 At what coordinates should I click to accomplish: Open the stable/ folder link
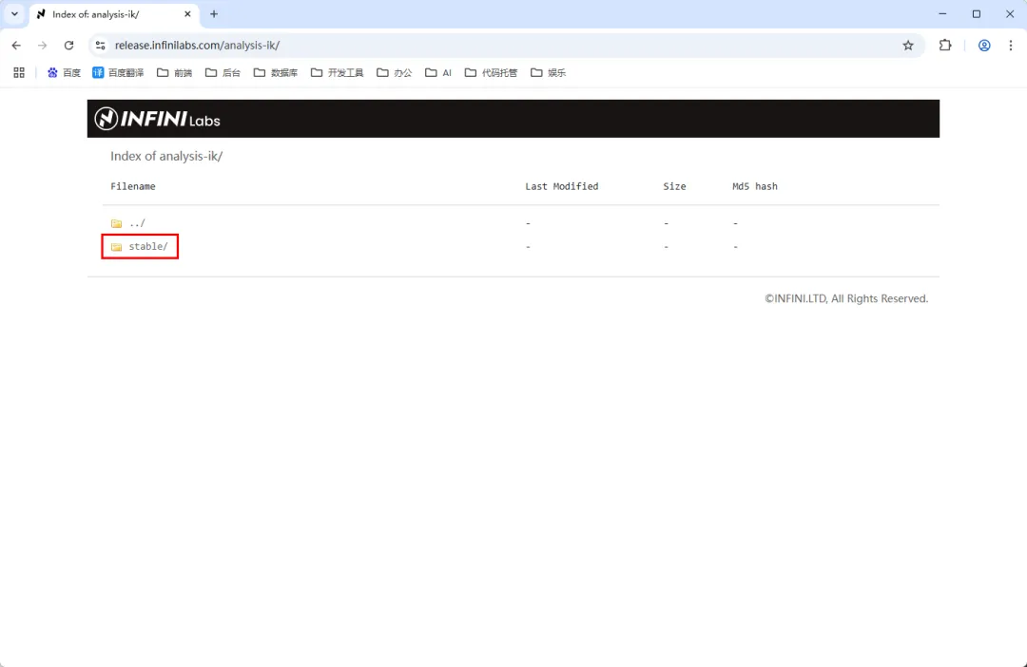tap(148, 247)
